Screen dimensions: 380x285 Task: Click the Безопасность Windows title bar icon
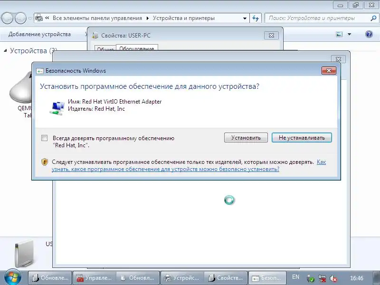(x=40, y=71)
